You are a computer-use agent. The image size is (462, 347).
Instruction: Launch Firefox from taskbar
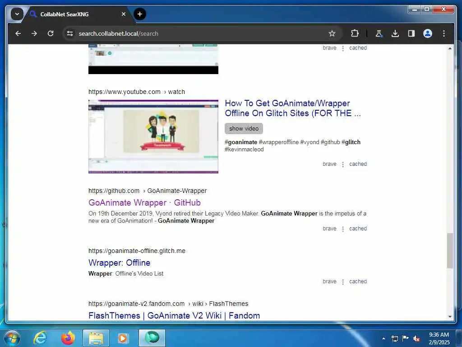(x=68, y=338)
